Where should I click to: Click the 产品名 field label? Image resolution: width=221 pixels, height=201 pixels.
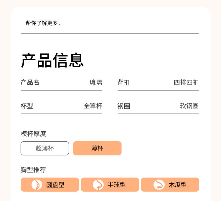(x=30, y=82)
